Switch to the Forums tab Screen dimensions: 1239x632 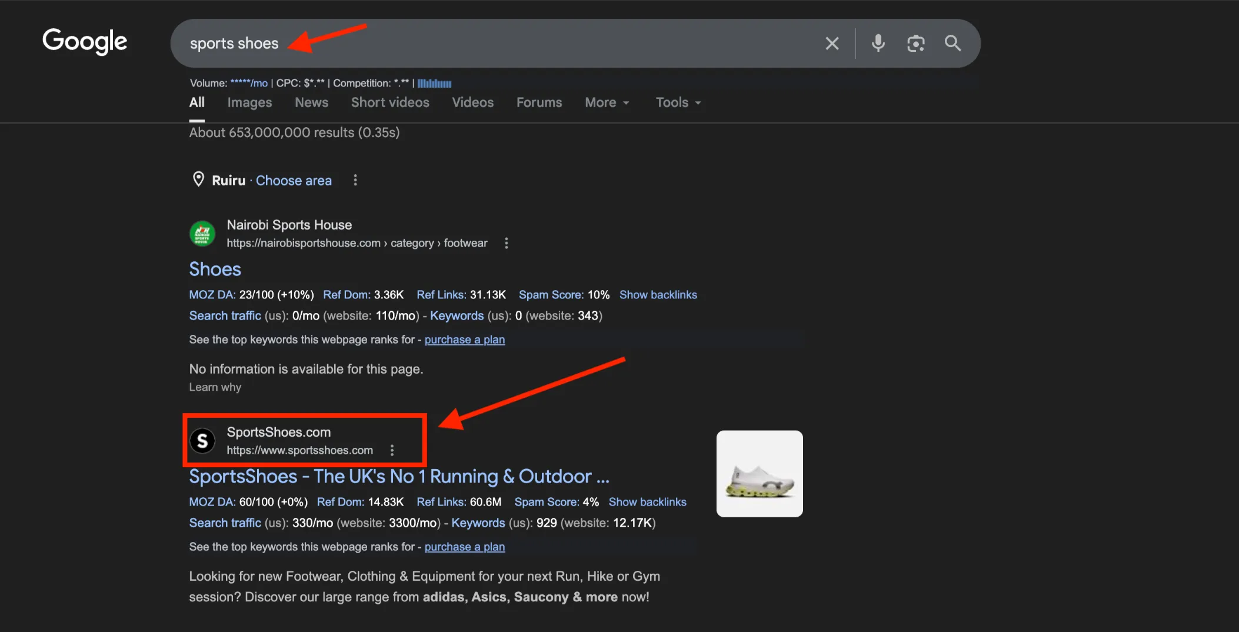point(539,102)
